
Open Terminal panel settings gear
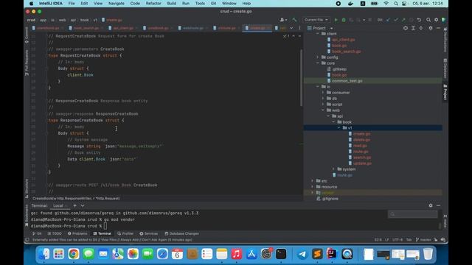(431, 205)
